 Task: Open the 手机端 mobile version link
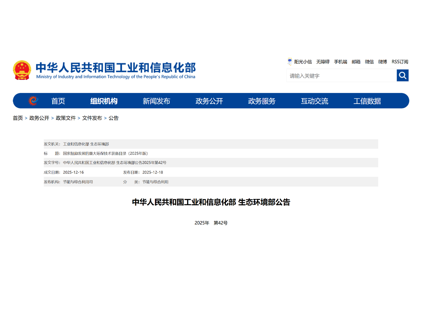[x=340, y=62]
